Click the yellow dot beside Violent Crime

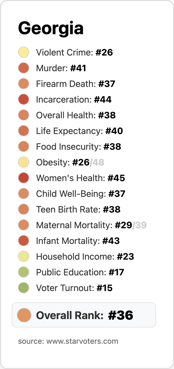(24, 52)
